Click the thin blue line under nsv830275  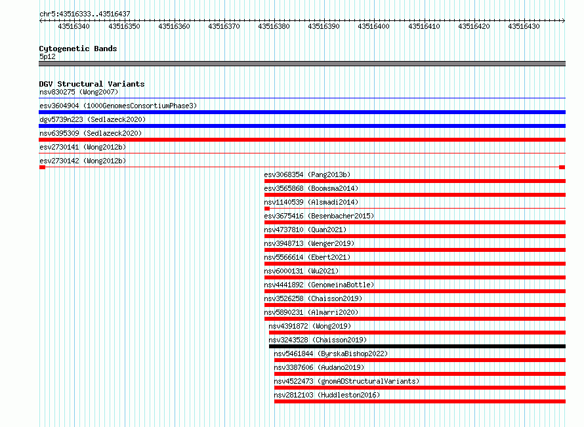point(302,98)
